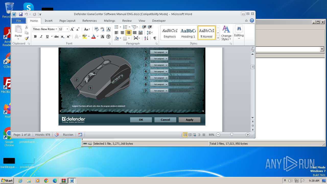This screenshot has width=327, height=184.
Task: Click the Sort A-Z icon
Action: pyautogui.click(x=146, y=38)
